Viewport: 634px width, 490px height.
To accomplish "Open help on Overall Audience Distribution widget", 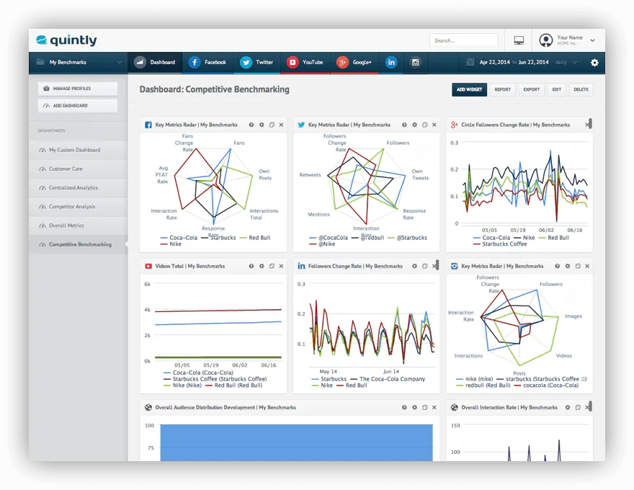I will [x=404, y=408].
